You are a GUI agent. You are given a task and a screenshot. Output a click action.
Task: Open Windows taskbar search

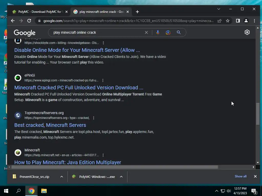18,191
